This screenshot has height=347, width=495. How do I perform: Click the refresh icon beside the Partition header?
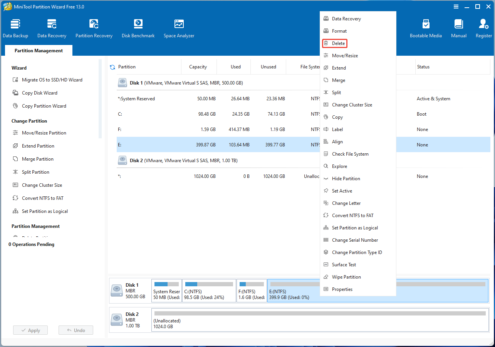click(x=112, y=67)
